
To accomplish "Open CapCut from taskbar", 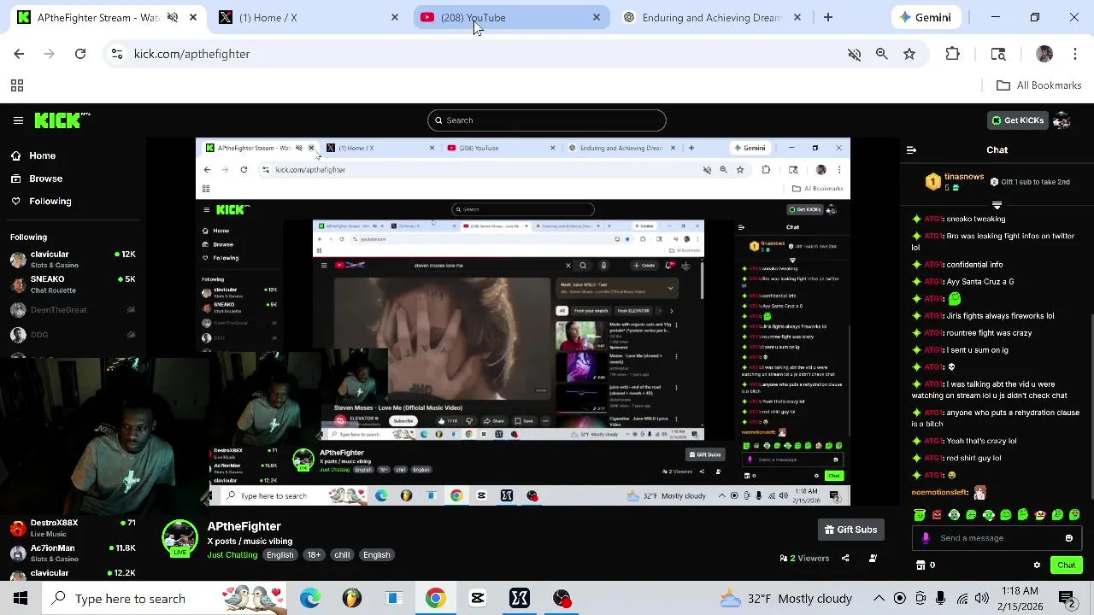I will pyautogui.click(x=478, y=598).
